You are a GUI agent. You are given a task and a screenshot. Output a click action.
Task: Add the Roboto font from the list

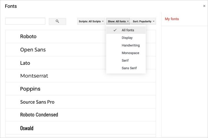tap(56, 36)
